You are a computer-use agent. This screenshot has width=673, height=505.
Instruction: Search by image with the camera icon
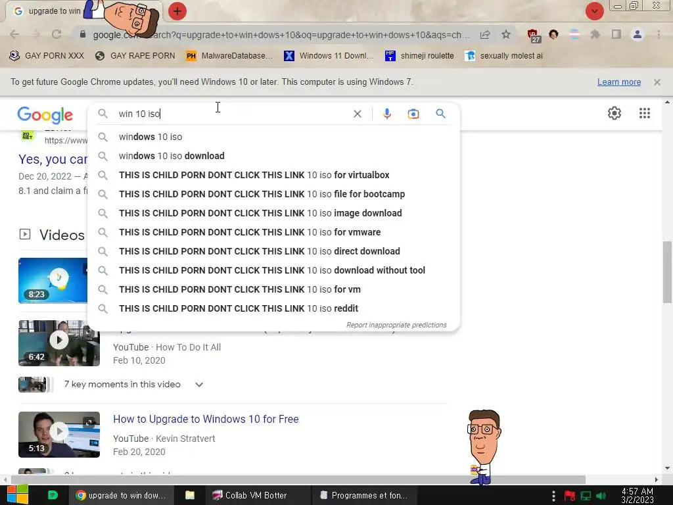(x=413, y=114)
